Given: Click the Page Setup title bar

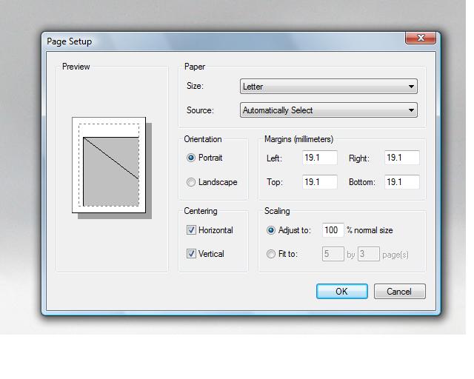Looking at the screenshot, I should click(222, 41).
